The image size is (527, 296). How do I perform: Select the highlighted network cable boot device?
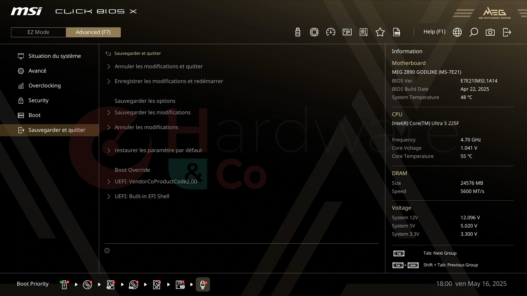pos(203,284)
